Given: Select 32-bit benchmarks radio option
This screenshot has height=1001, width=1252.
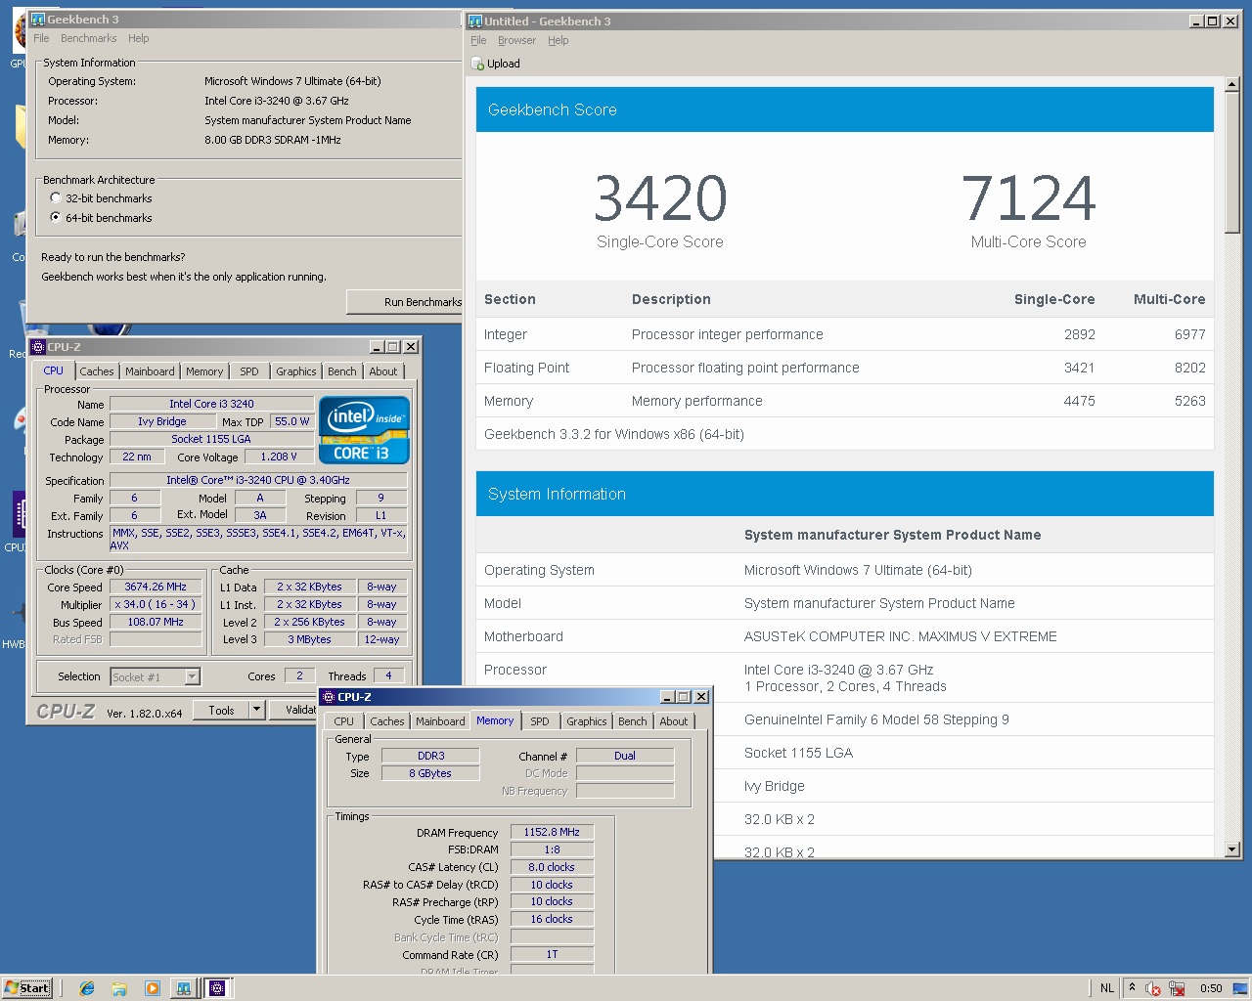Looking at the screenshot, I should coord(56,197).
